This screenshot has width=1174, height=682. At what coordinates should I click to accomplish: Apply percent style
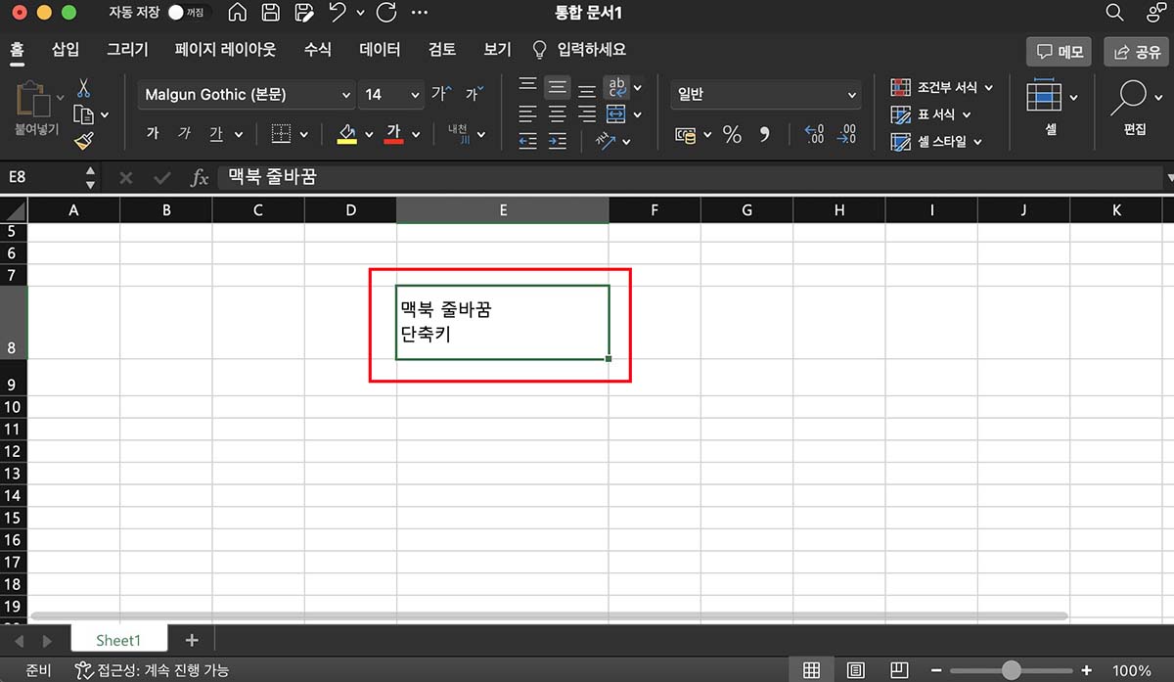tap(732, 135)
